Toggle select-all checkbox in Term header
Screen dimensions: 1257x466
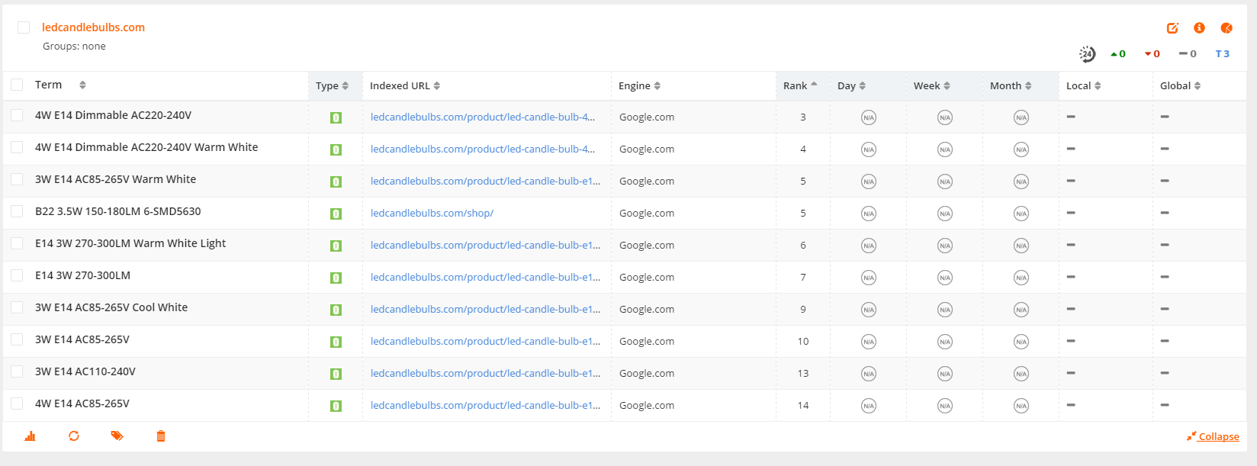[x=17, y=85]
